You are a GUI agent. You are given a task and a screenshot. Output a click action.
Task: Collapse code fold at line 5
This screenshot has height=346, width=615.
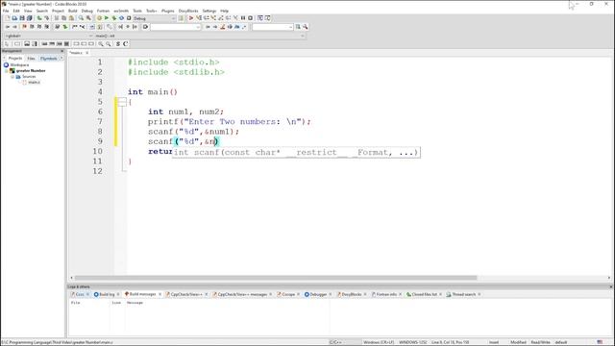pos(122,102)
